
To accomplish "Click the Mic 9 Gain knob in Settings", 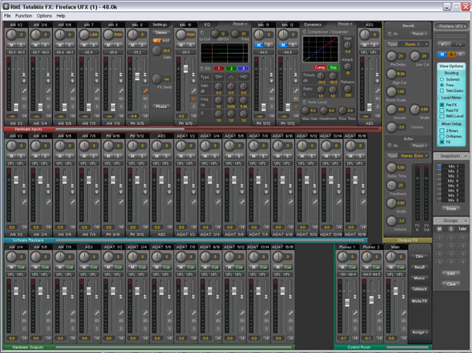I will (156, 50).
